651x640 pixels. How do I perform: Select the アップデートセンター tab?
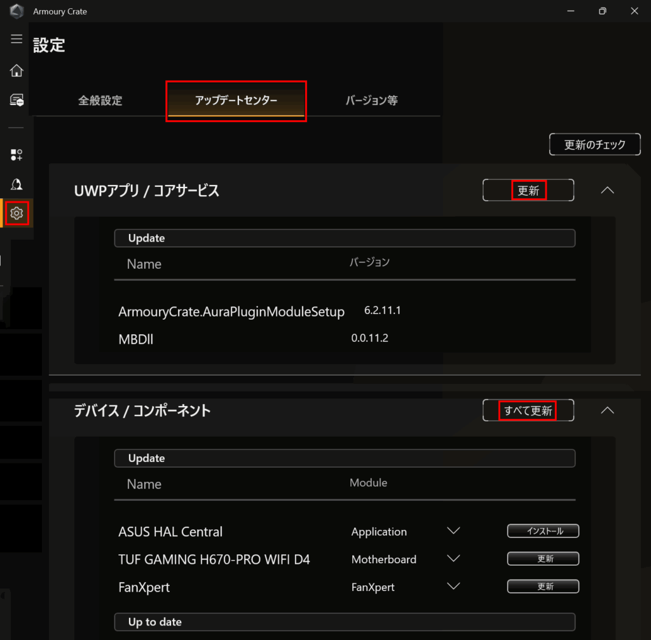click(x=236, y=100)
